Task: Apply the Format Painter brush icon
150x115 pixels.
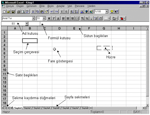Action: point(47,12)
